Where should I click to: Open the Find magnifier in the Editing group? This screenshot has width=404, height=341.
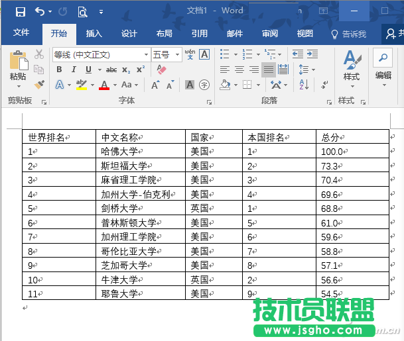coord(383,58)
